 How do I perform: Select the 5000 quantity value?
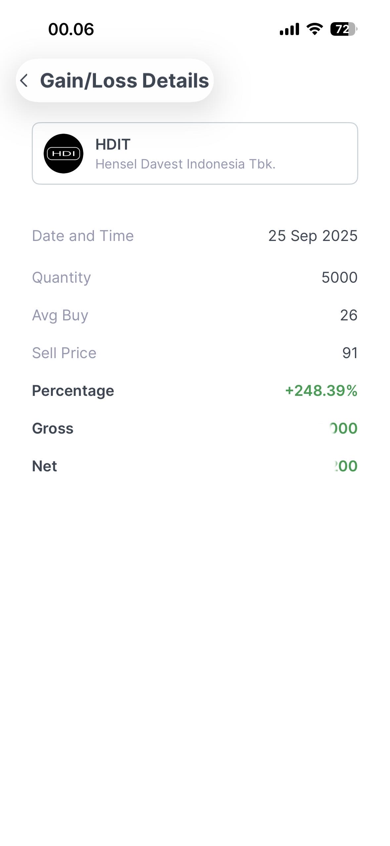click(339, 277)
